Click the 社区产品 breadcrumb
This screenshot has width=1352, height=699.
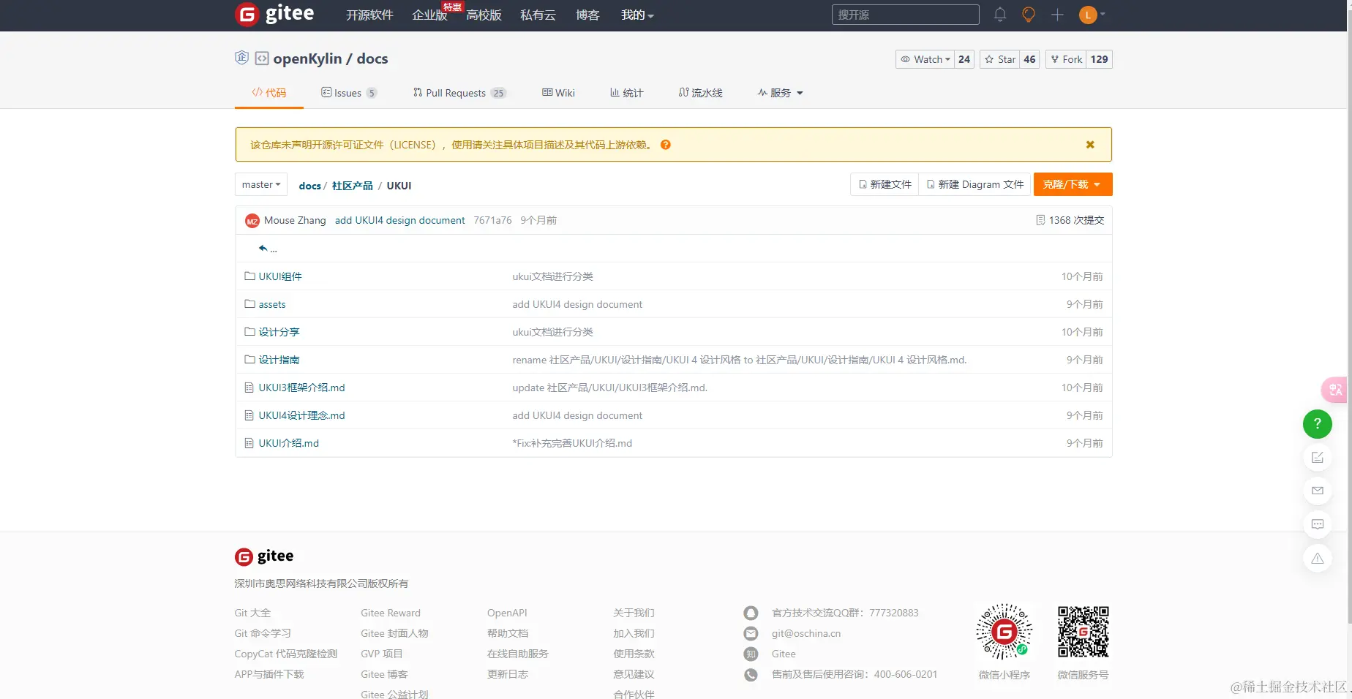pyautogui.click(x=353, y=186)
